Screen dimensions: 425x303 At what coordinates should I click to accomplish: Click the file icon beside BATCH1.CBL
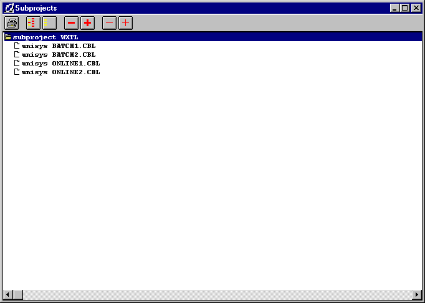coord(17,46)
